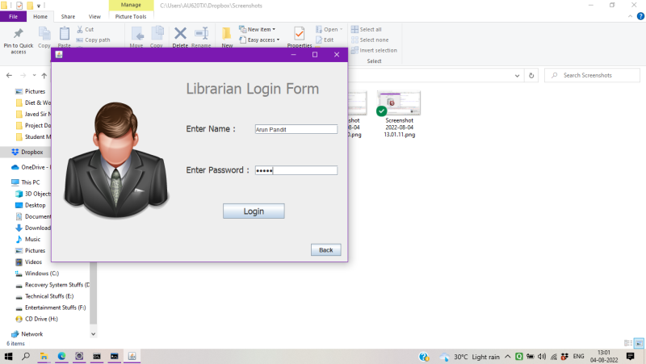
Task: Open the View ribbon tab
Action: pyautogui.click(x=94, y=16)
